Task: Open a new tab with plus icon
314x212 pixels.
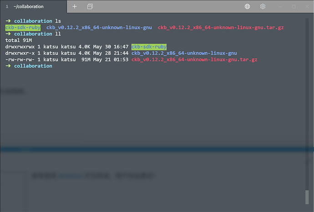Action: [x=75, y=7]
